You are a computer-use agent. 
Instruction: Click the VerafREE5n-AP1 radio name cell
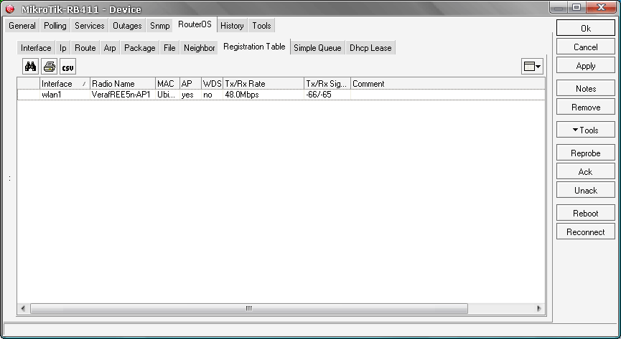(121, 95)
